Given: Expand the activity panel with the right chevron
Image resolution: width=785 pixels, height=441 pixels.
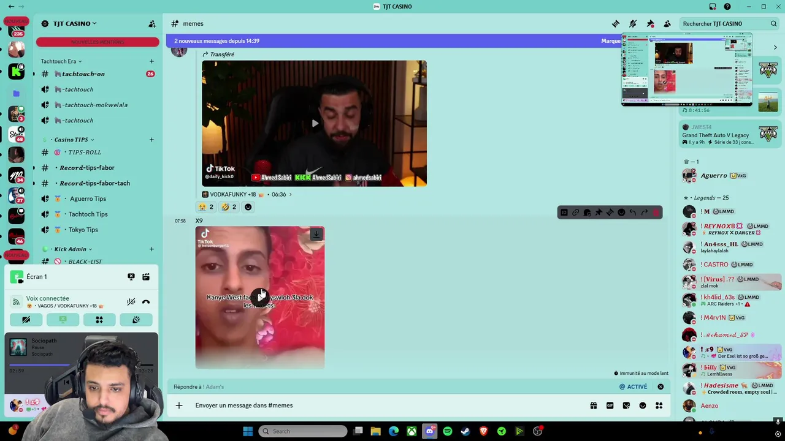Looking at the screenshot, I should [x=775, y=47].
